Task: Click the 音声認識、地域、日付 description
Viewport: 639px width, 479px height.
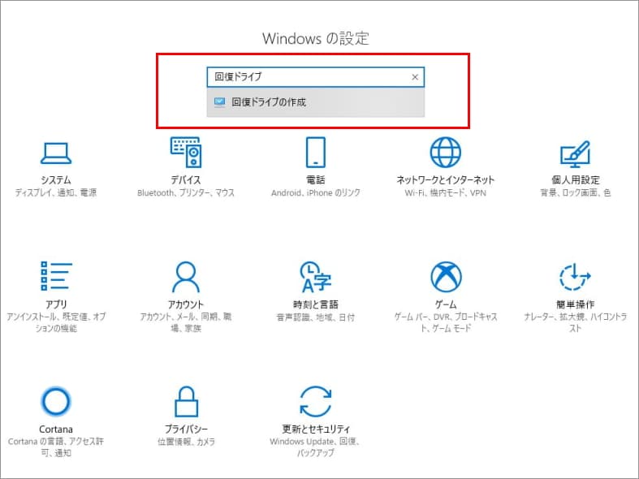Action: (315, 317)
